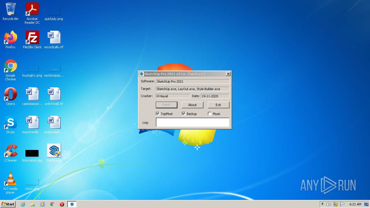The height and width of the screenshot is (208, 370).
Task: Disable the TopMost checkbox
Action: [158, 114]
